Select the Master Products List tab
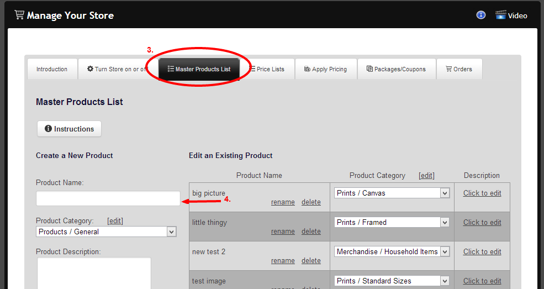544x289 pixels. (199, 69)
